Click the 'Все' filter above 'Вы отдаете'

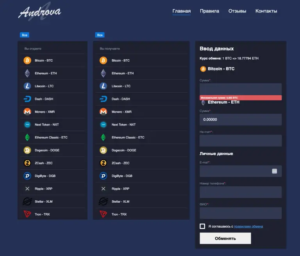[x=25, y=35]
